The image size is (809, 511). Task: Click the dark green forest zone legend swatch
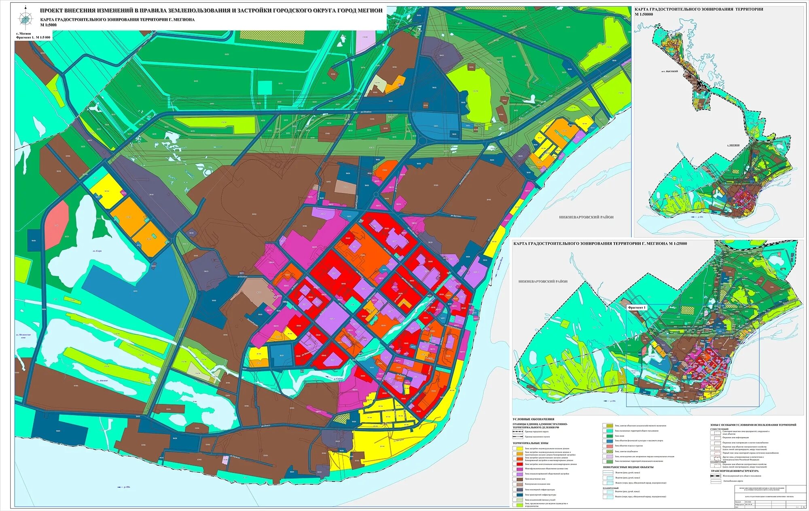pyautogui.click(x=609, y=436)
